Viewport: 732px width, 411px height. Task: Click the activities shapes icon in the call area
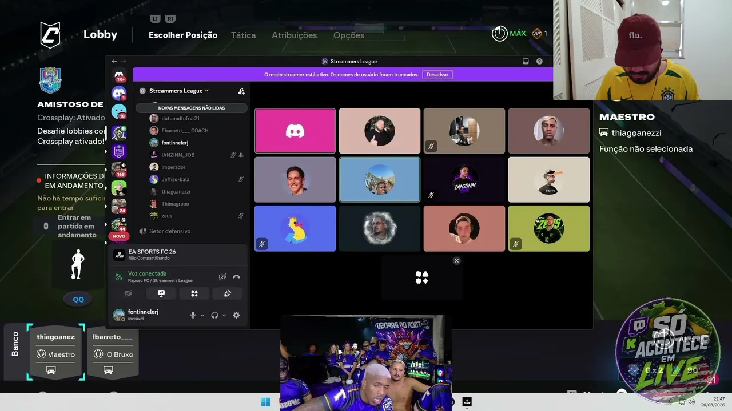[x=422, y=277]
